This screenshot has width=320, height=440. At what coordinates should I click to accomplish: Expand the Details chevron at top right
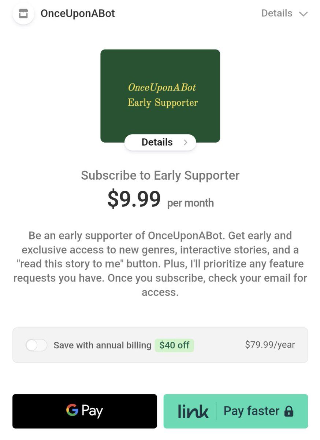pyautogui.click(x=303, y=14)
